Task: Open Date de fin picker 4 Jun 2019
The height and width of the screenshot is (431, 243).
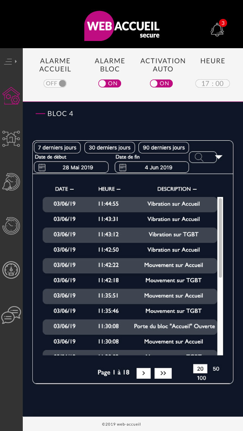Action: tap(152, 167)
